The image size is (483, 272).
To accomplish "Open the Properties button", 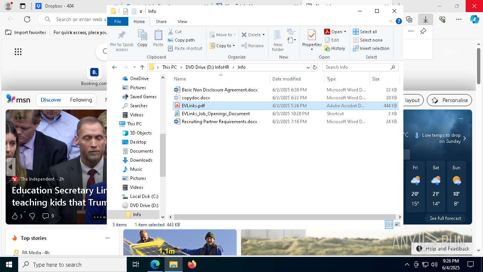I will click(312, 40).
